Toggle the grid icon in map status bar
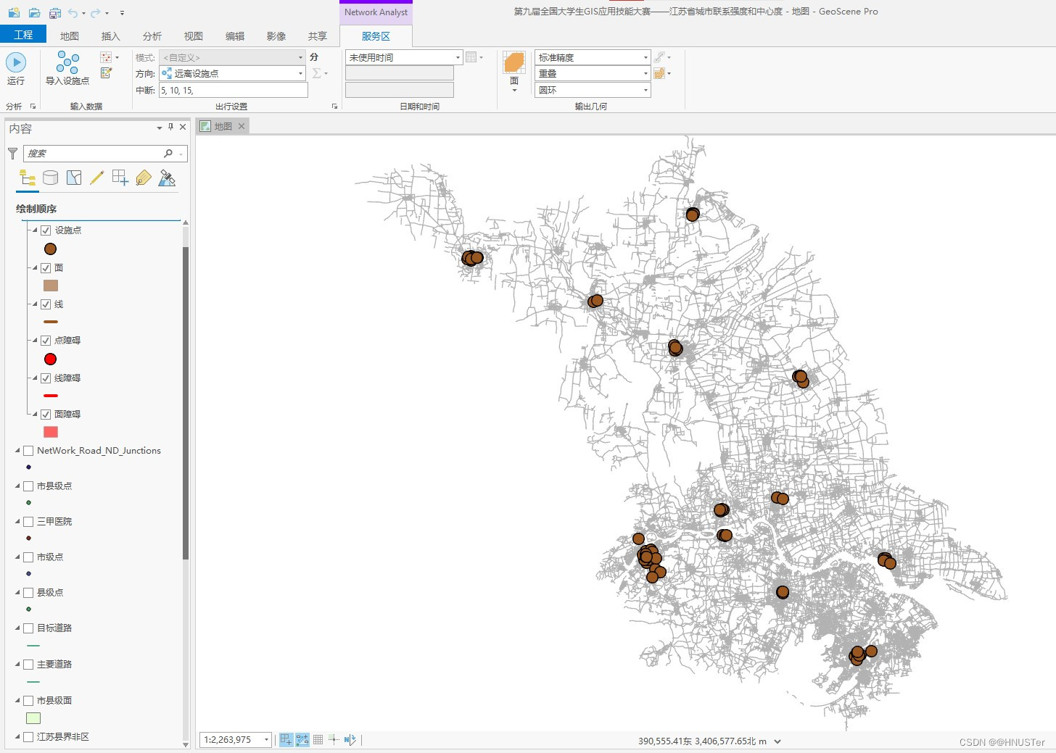This screenshot has height=753, width=1056. (x=318, y=740)
